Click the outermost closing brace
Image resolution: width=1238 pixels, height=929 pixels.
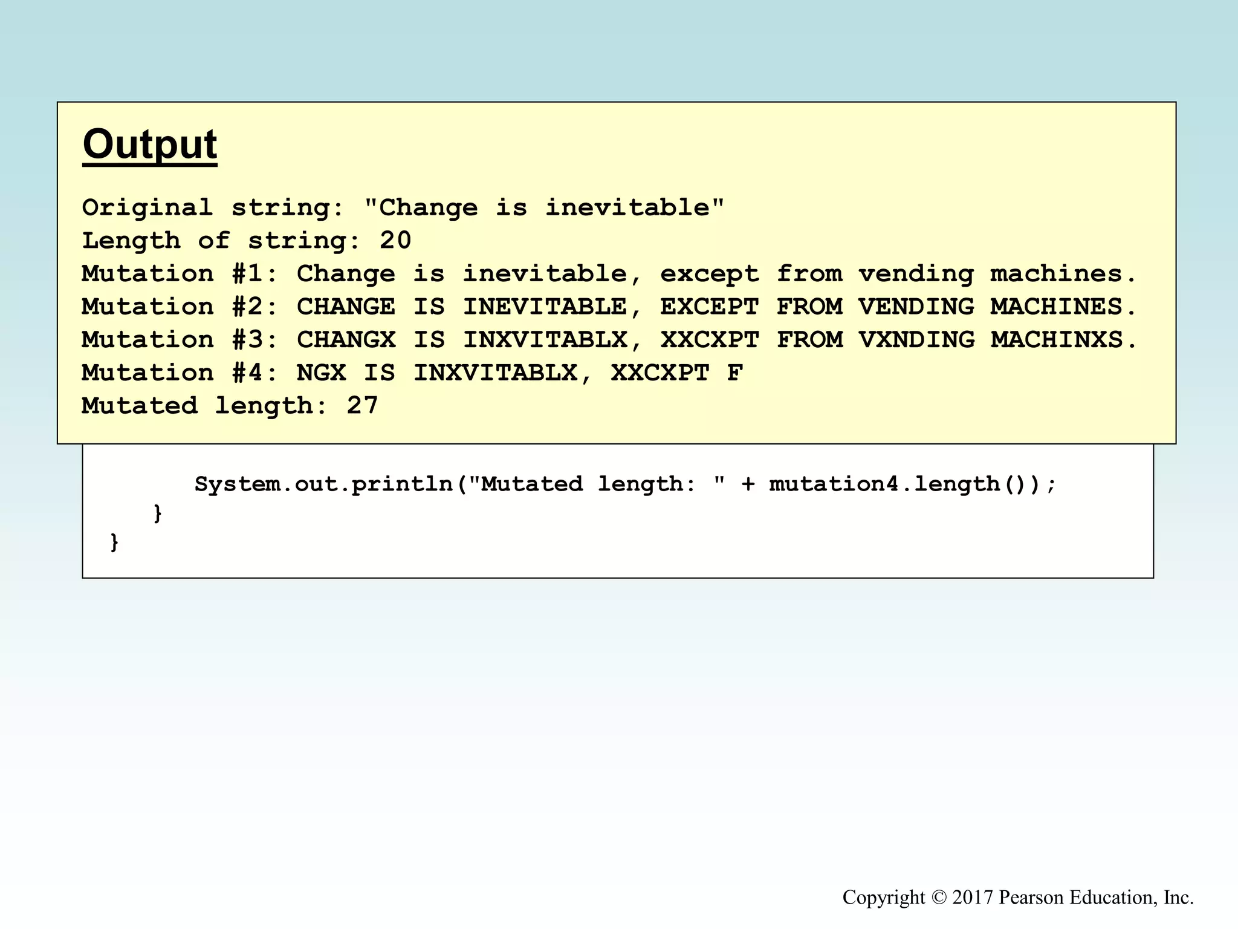tap(114, 542)
